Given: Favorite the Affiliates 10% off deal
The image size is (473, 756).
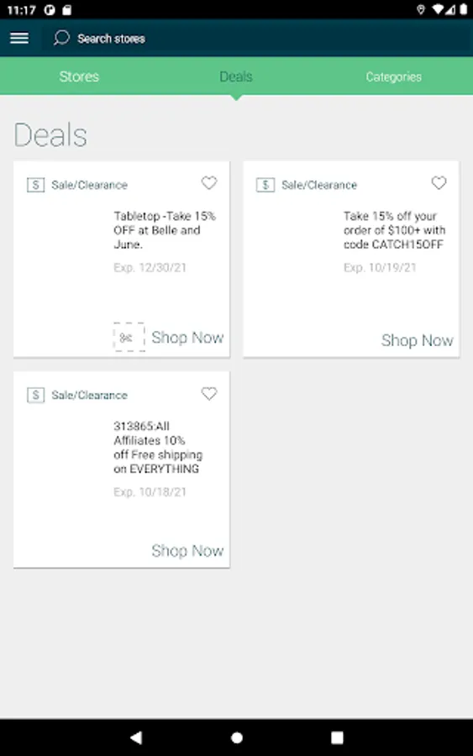Looking at the screenshot, I should coord(209,393).
